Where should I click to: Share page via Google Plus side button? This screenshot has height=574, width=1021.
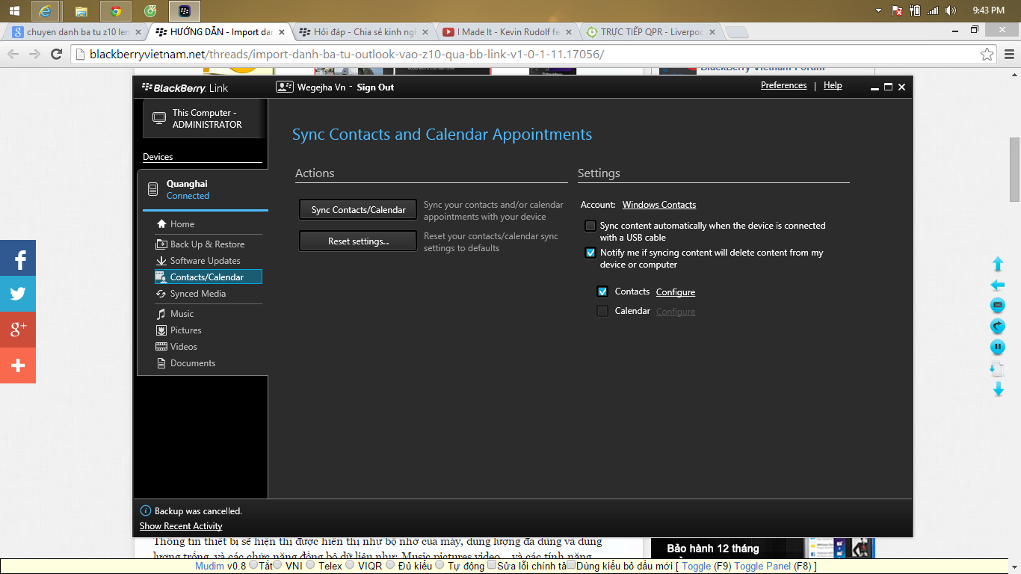point(18,330)
